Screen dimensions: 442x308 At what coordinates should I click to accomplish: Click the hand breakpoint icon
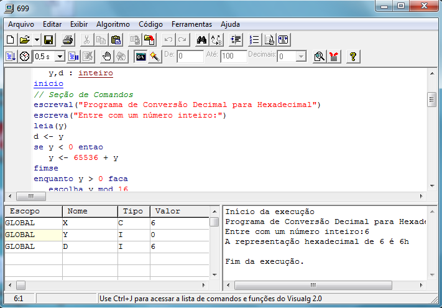pyautogui.click(x=107, y=57)
